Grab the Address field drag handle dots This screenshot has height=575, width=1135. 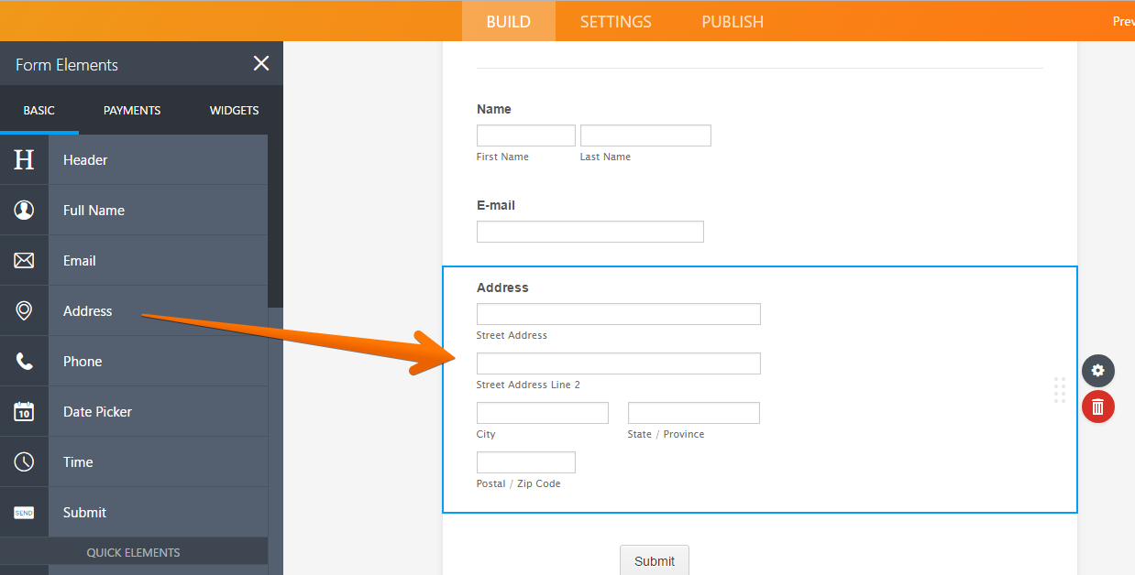pyautogui.click(x=1059, y=391)
